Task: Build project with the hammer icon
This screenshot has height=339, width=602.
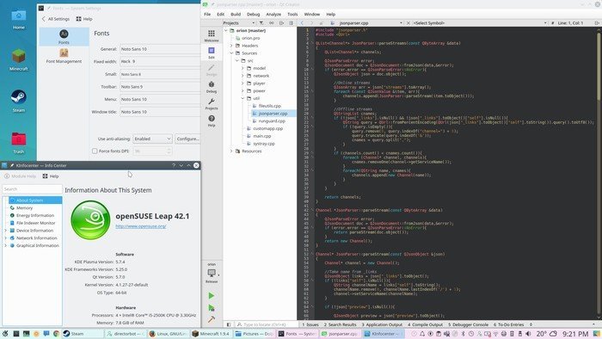Action: coord(212,319)
